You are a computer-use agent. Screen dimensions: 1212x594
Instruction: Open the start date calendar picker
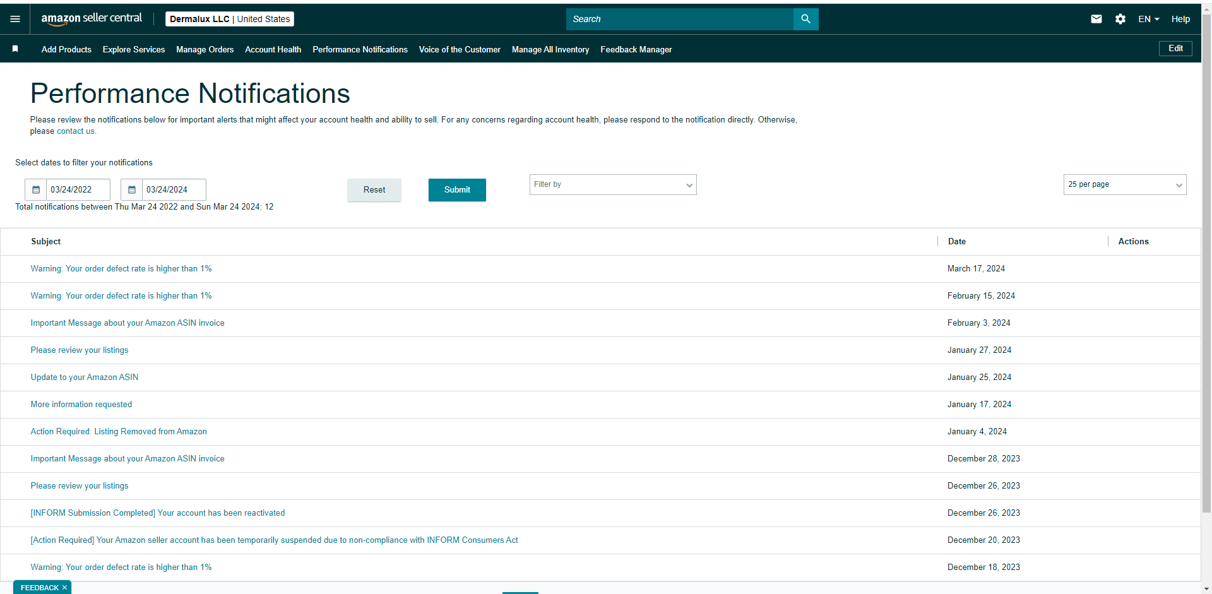[x=36, y=189]
